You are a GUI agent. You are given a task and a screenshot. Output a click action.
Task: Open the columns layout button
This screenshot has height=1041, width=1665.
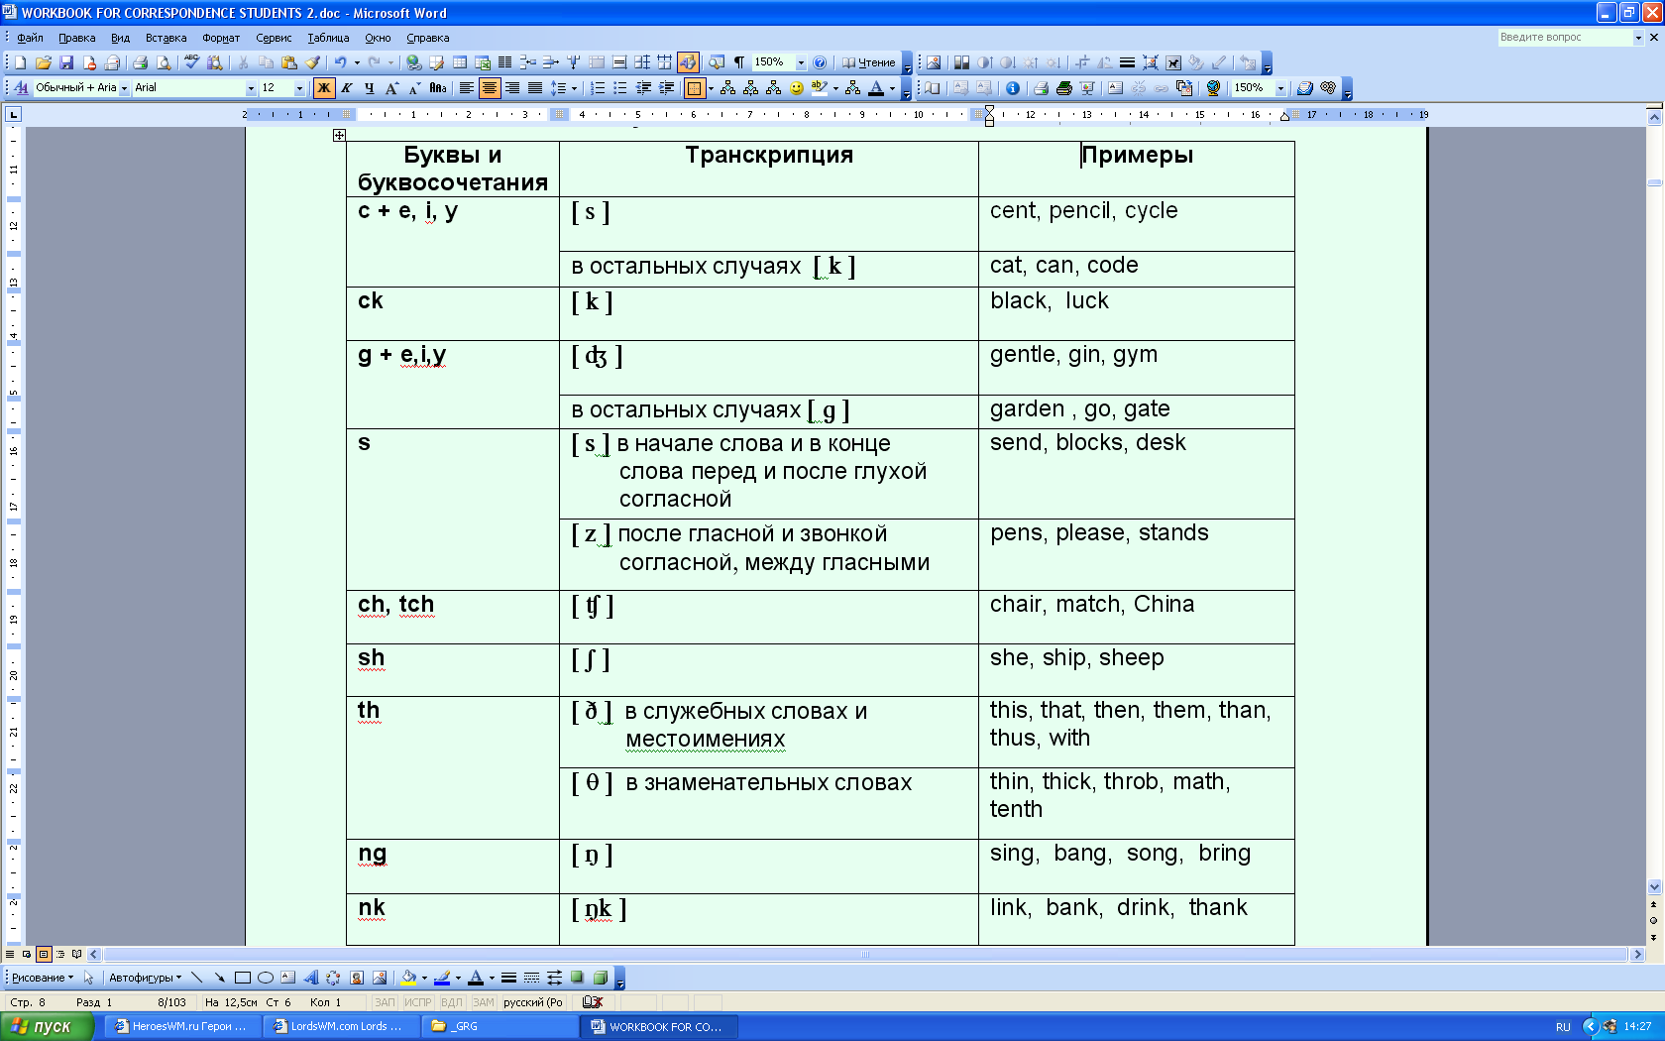(505, 62)
